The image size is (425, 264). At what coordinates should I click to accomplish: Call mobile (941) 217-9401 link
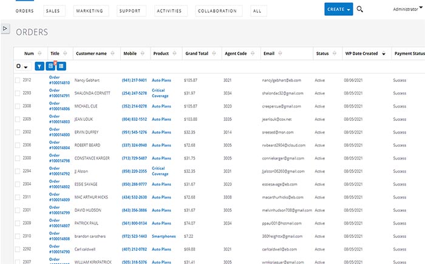tap(134, 80)
